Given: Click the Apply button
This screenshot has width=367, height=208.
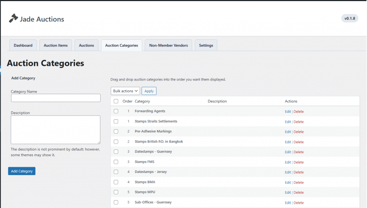Looking at the screenshot, I should [x=149, y=91].
